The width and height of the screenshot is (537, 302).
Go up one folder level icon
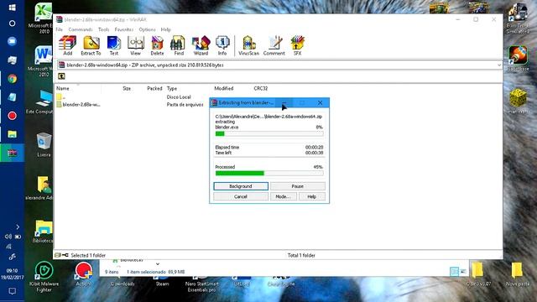pyautogui.click(x=61, y=76)
